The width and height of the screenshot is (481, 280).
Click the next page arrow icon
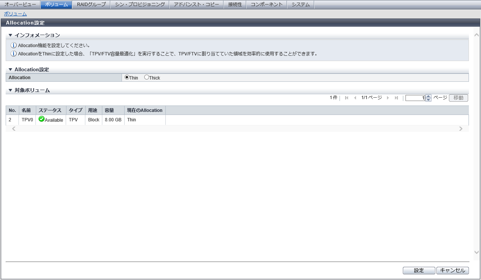click(x=388, y=98)
